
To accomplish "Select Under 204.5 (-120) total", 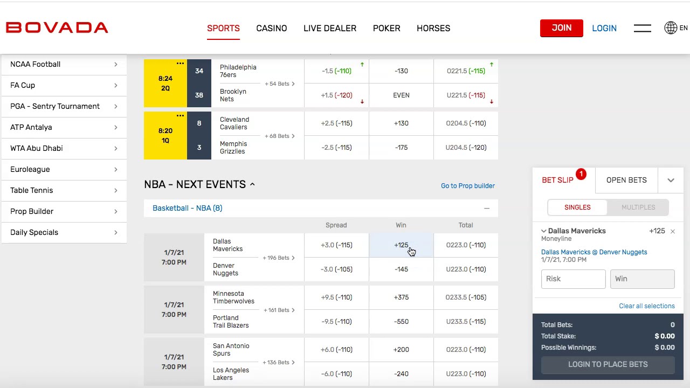I will click(x=466, y=148).
